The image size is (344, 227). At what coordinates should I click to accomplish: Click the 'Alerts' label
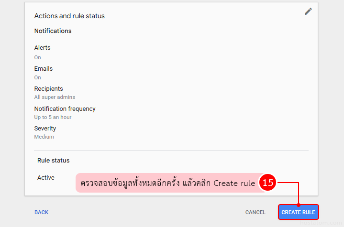point(42,47)
